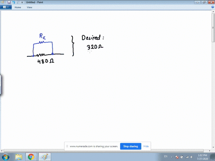215x161 pixels.
Task: Open Paint Help with the question-mark icon
Action: (x=213, y=7)
